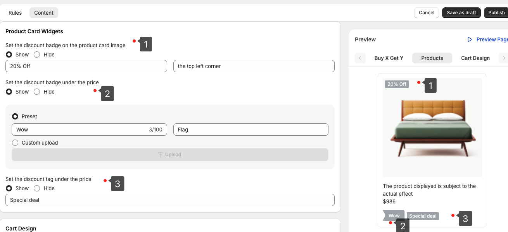This screenshot has width=508, height=232.
Task: Click the Preview Page play icon
Action: pos(470,39)
